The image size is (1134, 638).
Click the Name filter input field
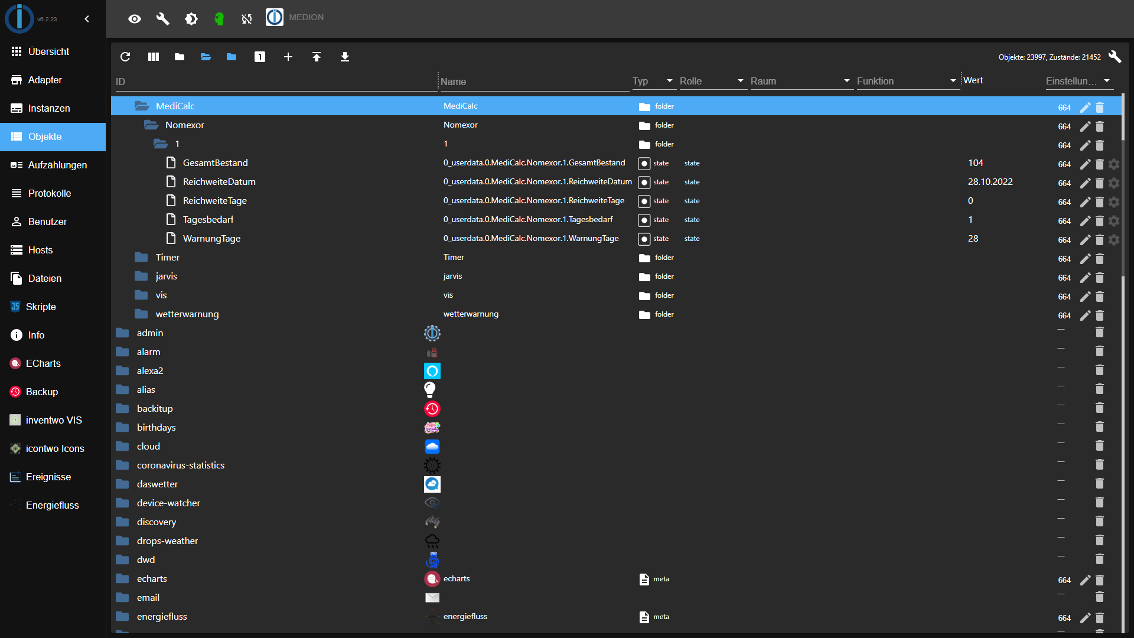click(535, 82)
